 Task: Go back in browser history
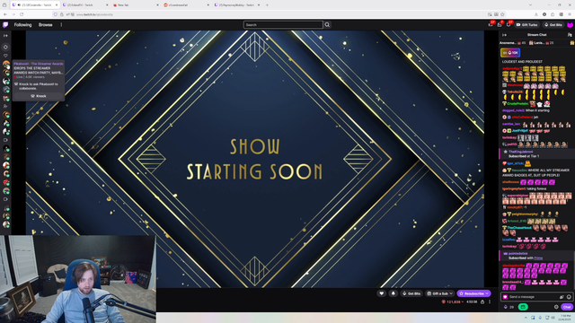tap(5, 14)
